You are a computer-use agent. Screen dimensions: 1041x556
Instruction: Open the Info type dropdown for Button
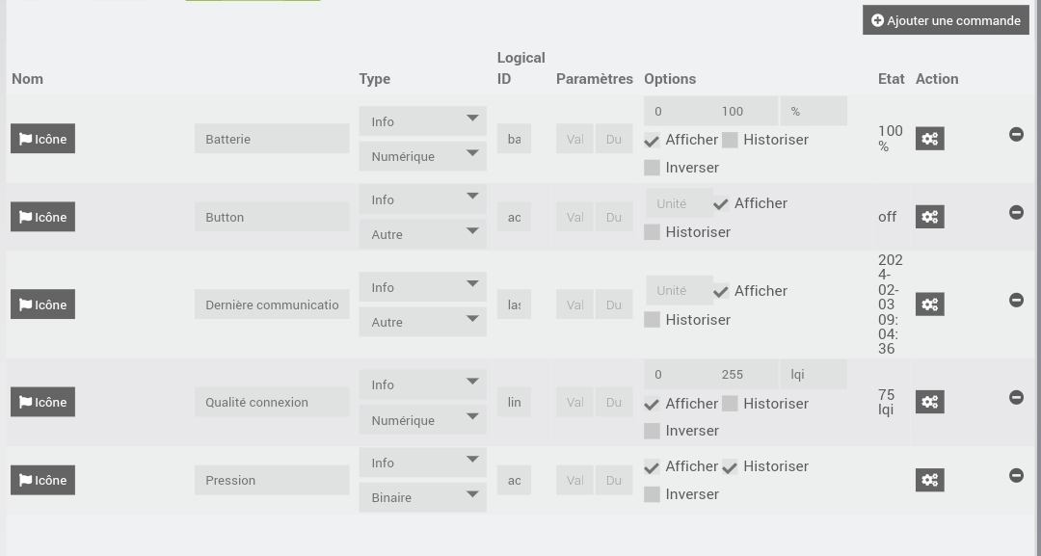tap(422, 199)
